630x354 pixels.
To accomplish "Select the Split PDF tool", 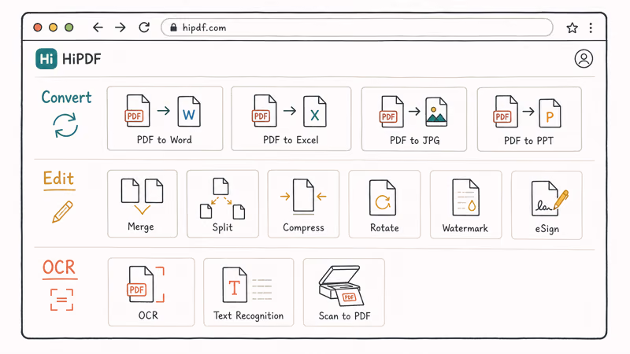I will click(x=223, y=204).
